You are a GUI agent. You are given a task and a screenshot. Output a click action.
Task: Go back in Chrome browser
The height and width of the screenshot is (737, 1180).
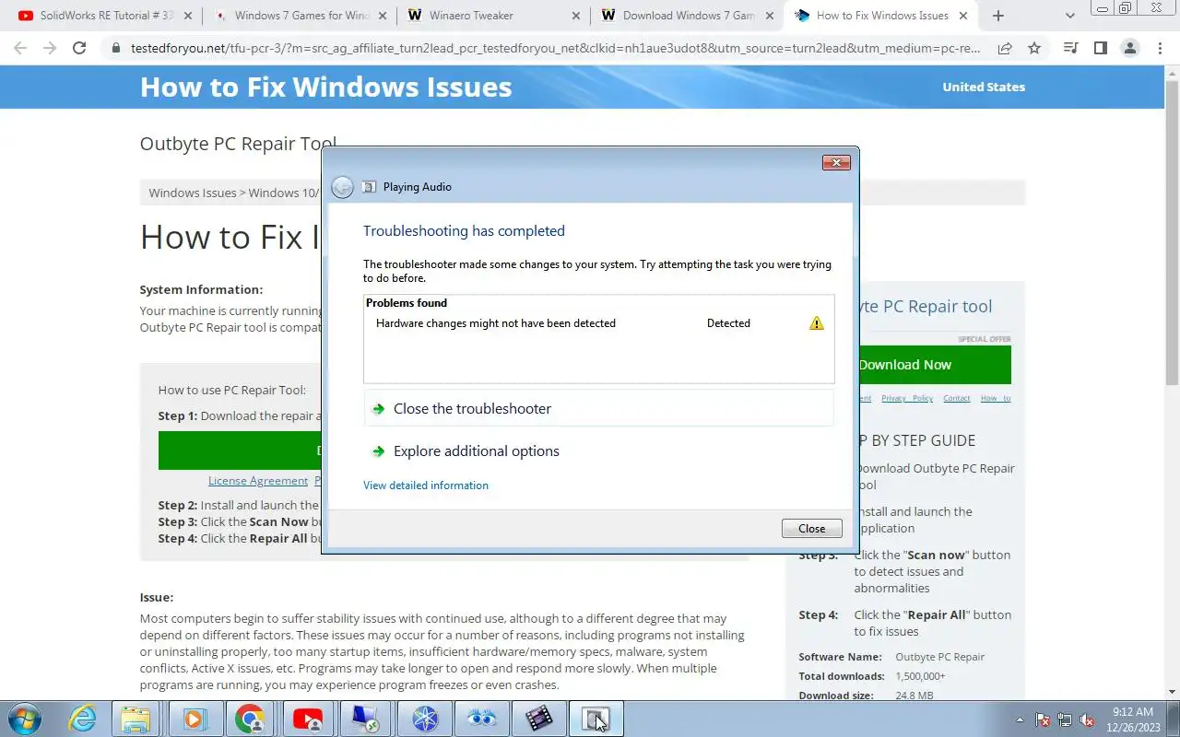tap(20, 48)
